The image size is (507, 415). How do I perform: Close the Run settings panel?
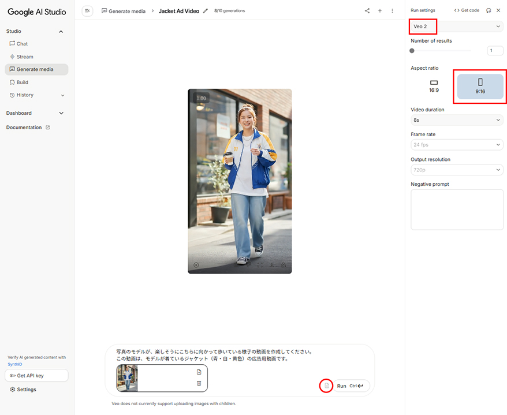[x=498, y=10]
